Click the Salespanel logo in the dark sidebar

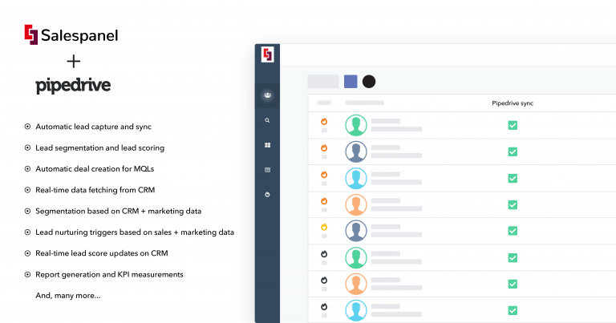(x=268, y=55)
